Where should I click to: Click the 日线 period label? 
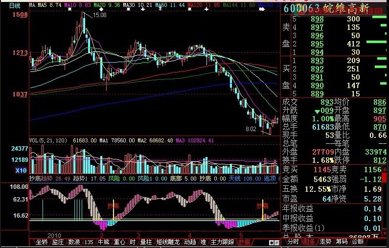[x=15, y=5]
